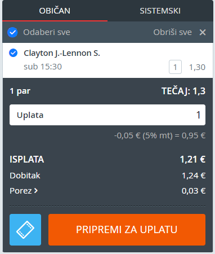Click the Porez label
215x254 pixels.
pos(21,191)
